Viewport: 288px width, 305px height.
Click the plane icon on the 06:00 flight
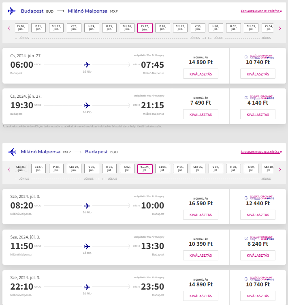tap(87, 65)
